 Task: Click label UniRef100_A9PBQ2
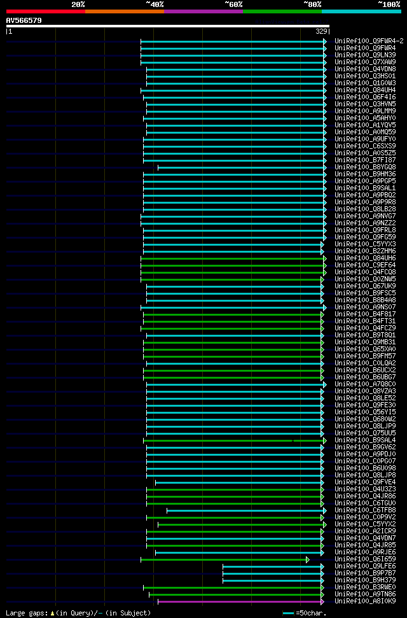[365, 195]
